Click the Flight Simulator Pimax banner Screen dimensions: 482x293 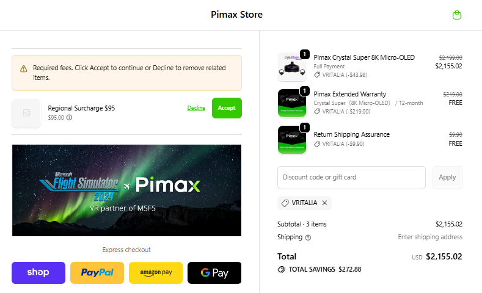click(126, 190)
